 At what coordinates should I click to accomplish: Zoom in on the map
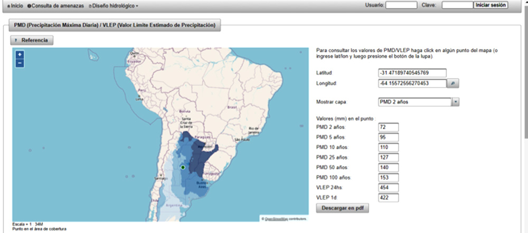click(20, 55)
